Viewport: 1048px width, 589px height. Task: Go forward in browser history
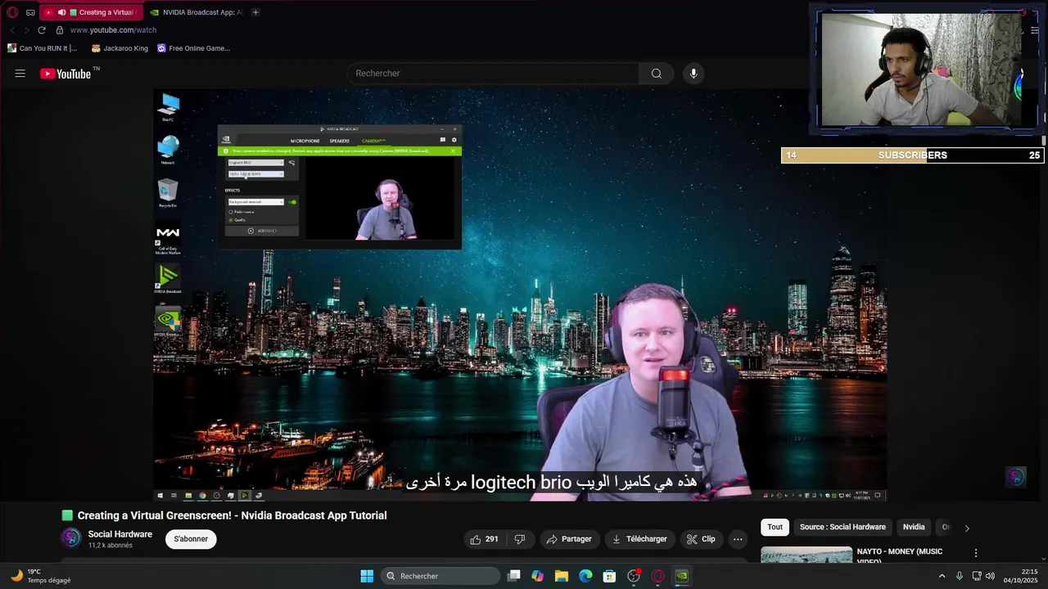point(26,30)
